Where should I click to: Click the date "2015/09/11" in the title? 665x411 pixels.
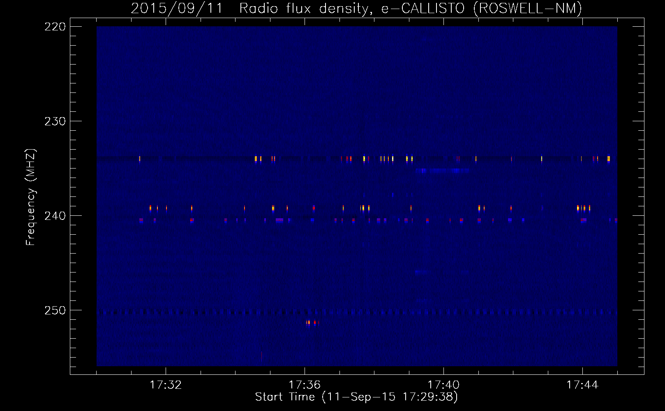[177, 8]
